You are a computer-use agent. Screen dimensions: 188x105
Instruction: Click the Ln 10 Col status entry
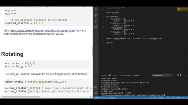(x=153, y=97)
